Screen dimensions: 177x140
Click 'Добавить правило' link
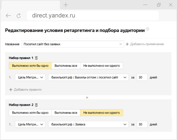pyautogui.click(x=27, y=90)
